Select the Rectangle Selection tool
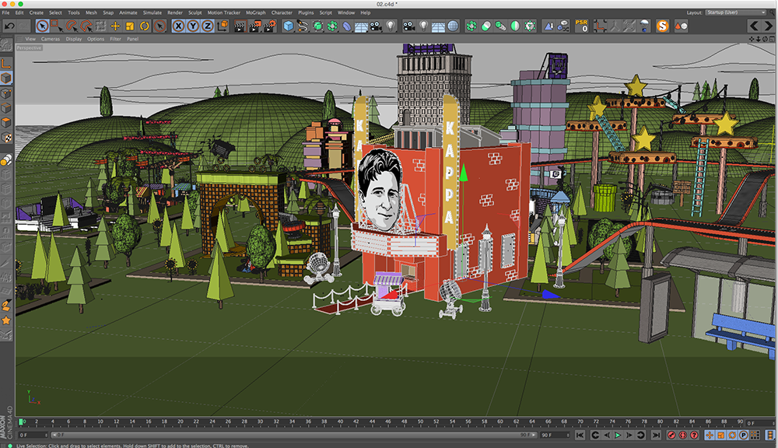 click(56, 26)
